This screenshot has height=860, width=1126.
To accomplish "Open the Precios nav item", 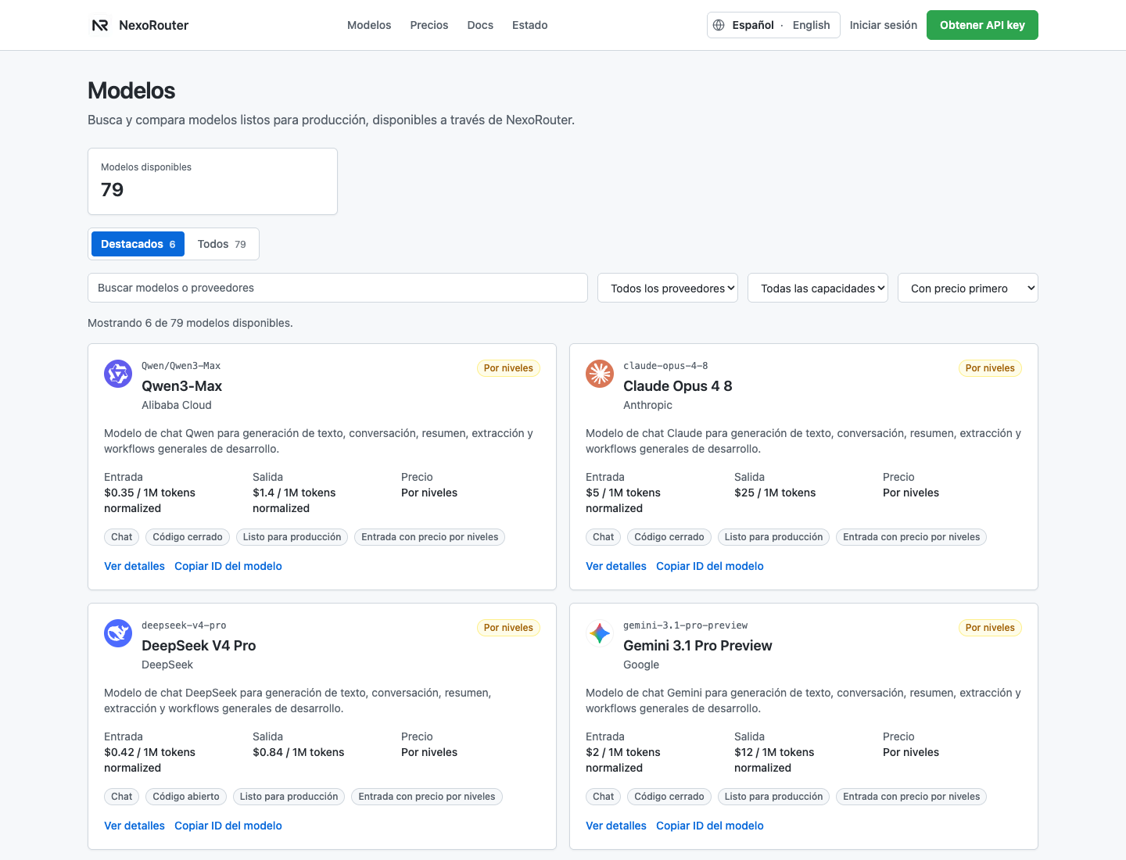I will pyautogui.click(x=429, y=25).
